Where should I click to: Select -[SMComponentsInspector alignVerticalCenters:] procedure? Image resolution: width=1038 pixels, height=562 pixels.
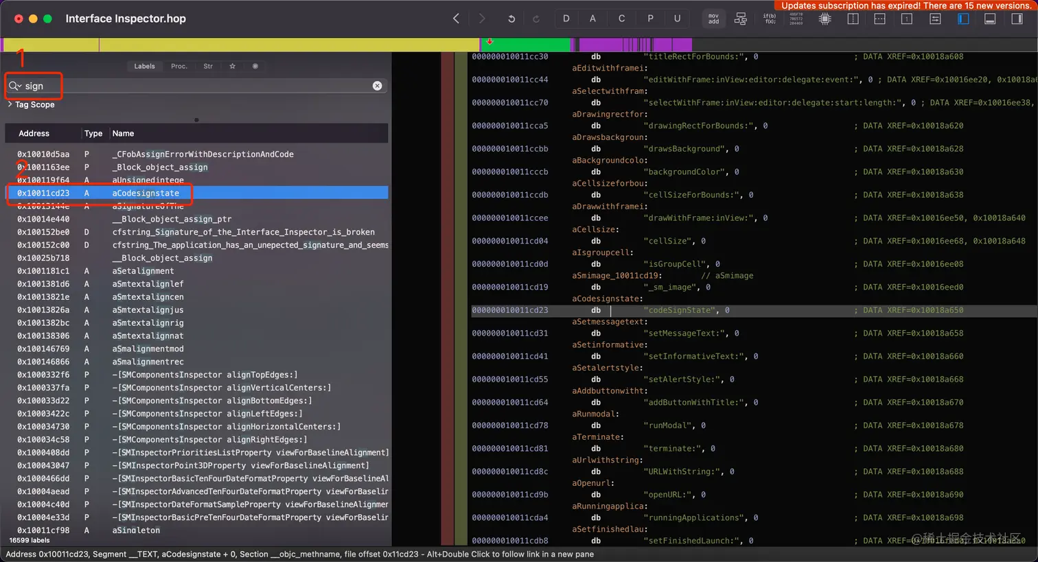click(x=197, y=388)
